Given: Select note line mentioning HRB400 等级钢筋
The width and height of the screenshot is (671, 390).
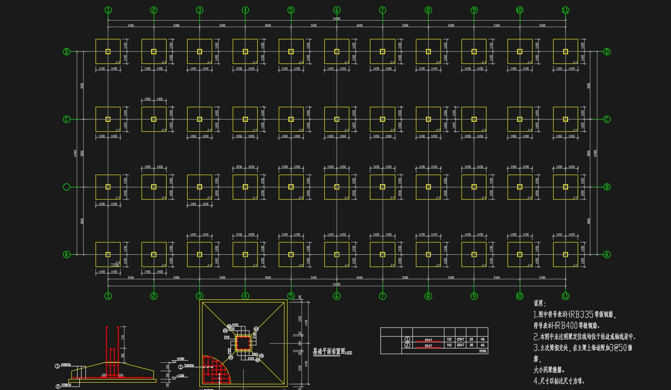Looking at the screenshot, I should click(x=567, y=326).
